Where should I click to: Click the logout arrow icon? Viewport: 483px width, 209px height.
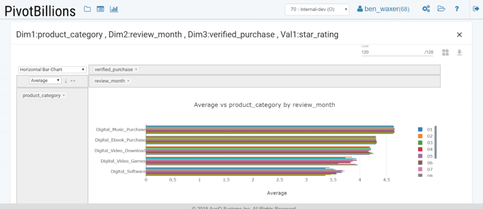(x=475, y=9)
